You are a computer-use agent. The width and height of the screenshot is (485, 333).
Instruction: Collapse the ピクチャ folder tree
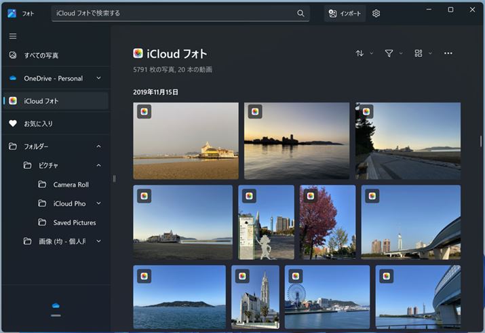pos(98,165)
